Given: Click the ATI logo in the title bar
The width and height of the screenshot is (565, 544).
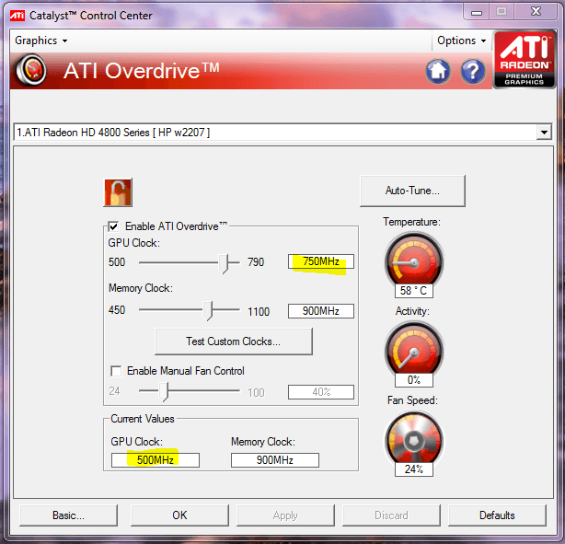Looking at the screenshot, I should point(17,16).
